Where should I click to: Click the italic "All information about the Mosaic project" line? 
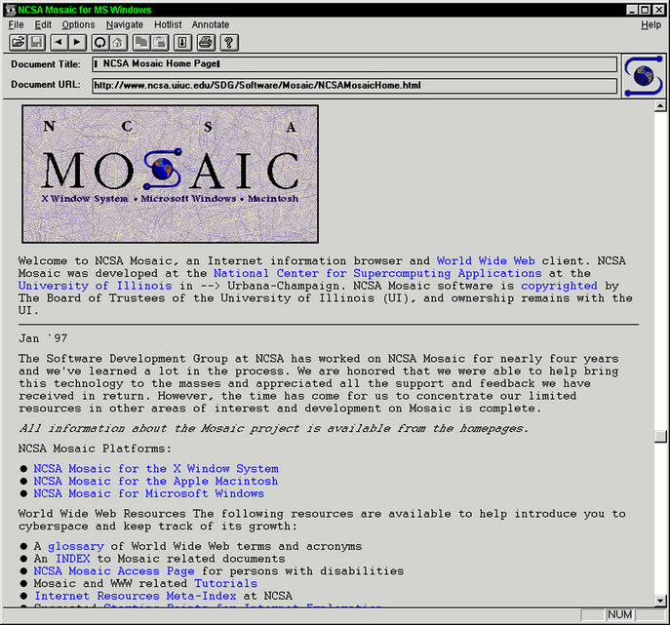pos(273,428)
